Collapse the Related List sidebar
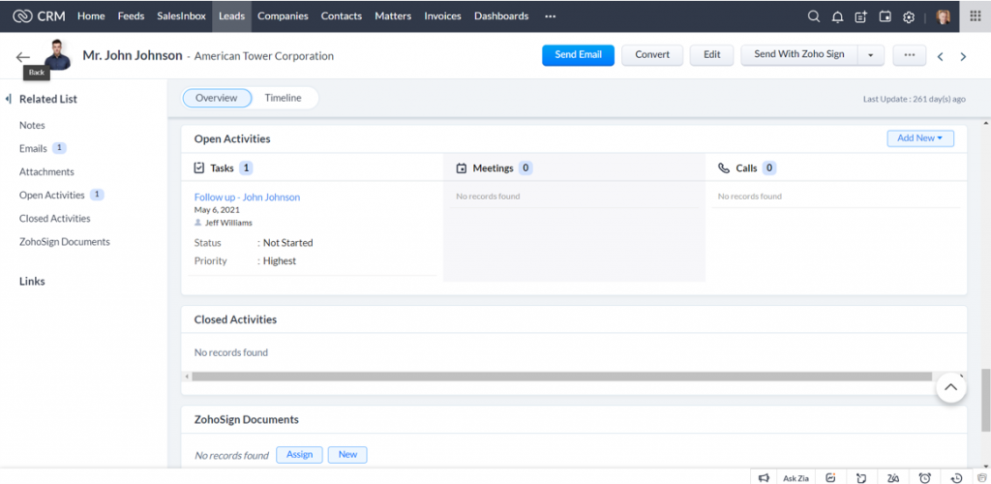 click(x=8, y=99)
